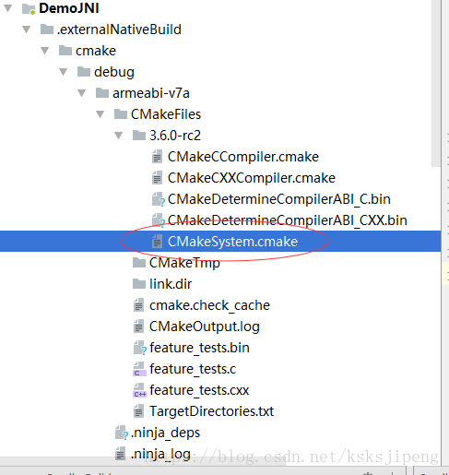Collapse the DemoJNI project root
Screen dimensions: 449x475
coord(8,8)
